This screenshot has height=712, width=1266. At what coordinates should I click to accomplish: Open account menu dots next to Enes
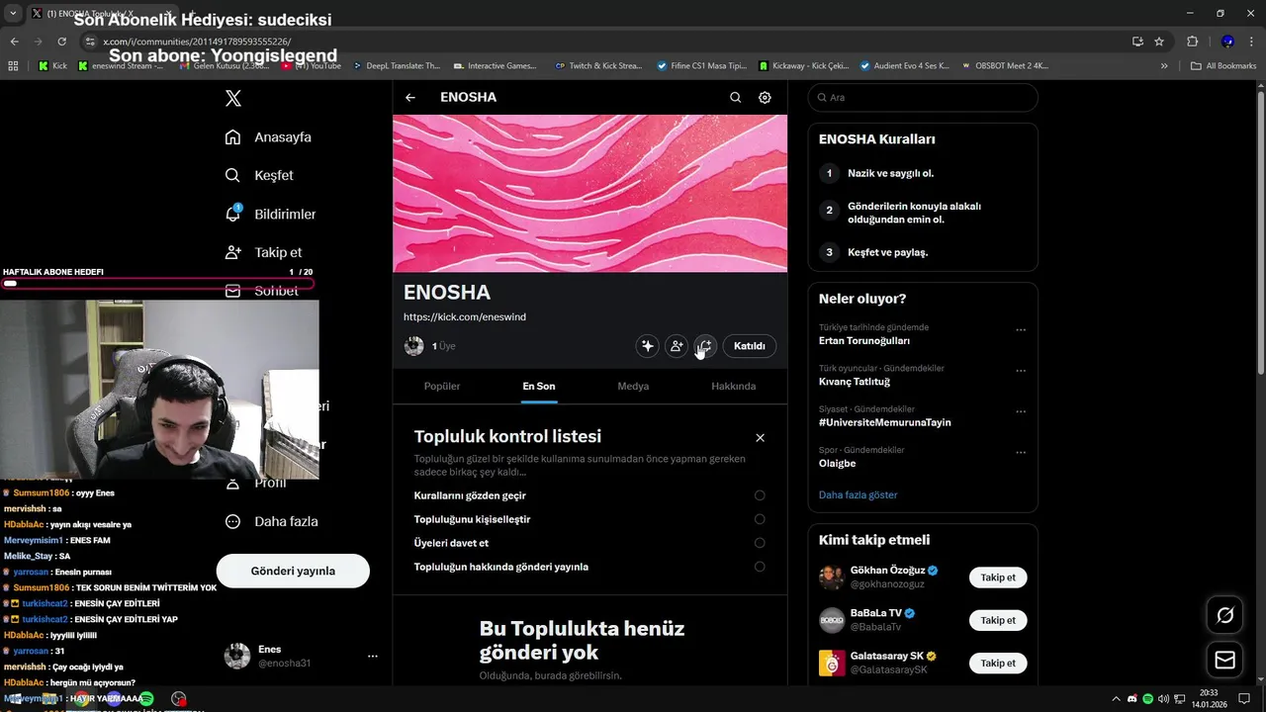pyautogui.click(x=373, y=656)
